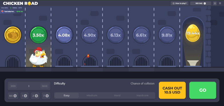Click the fullscreen icon in the header
This screenshot has width=224, height=106.
click(x=215, y=3)
